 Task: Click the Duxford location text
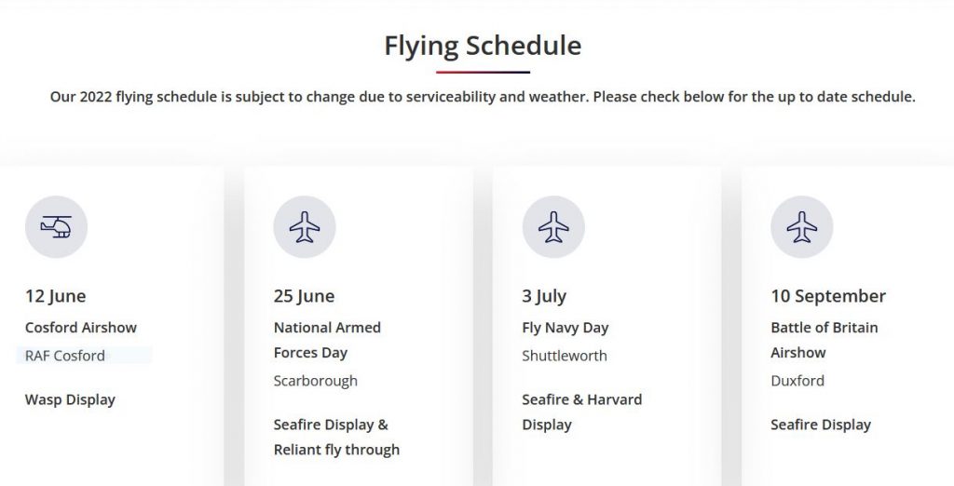(797, 381)
